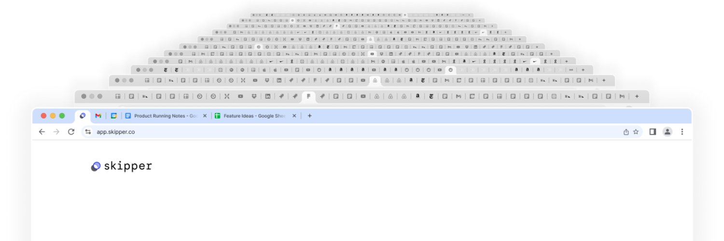Open the pinned Google Calendar tab
This screenshot has width=724, height=241.
(114, 116)
